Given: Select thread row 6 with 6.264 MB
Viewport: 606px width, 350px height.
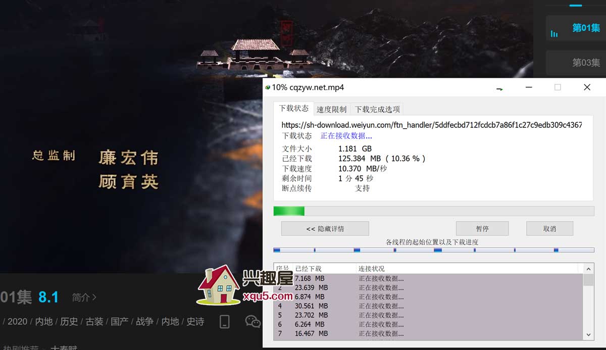Looking at the screenshot, I should [x=428, y=324].
